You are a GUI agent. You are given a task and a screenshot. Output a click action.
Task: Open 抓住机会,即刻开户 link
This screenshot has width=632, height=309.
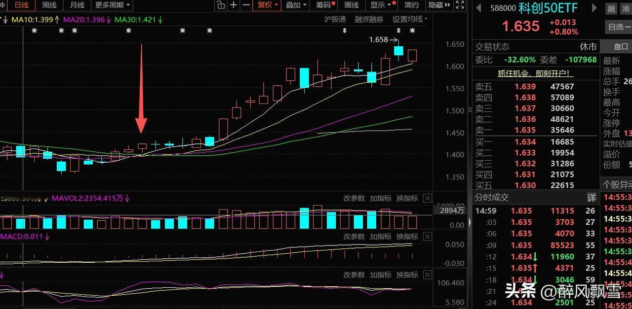click(536, 73)
